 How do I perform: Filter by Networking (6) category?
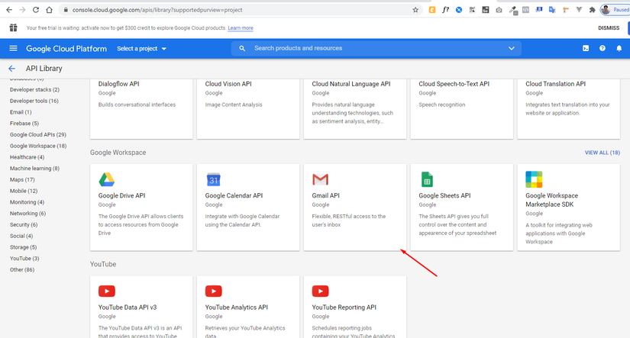[x=27, y=213]
